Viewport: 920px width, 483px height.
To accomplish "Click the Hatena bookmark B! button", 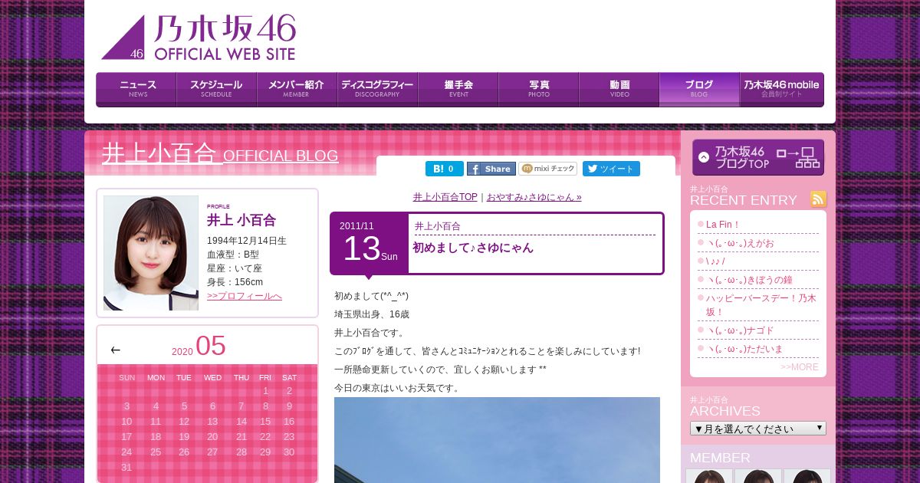I will [445, 169].
